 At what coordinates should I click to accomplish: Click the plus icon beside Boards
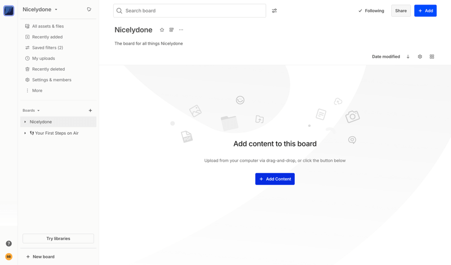pyautogui.click(x=90, y=111)
